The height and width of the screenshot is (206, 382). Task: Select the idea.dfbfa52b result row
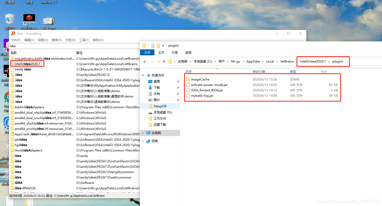pos(75,188)
